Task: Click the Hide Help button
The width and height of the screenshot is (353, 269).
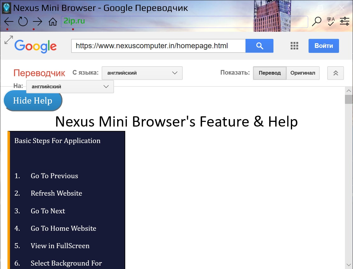Action: click(33, 100)
